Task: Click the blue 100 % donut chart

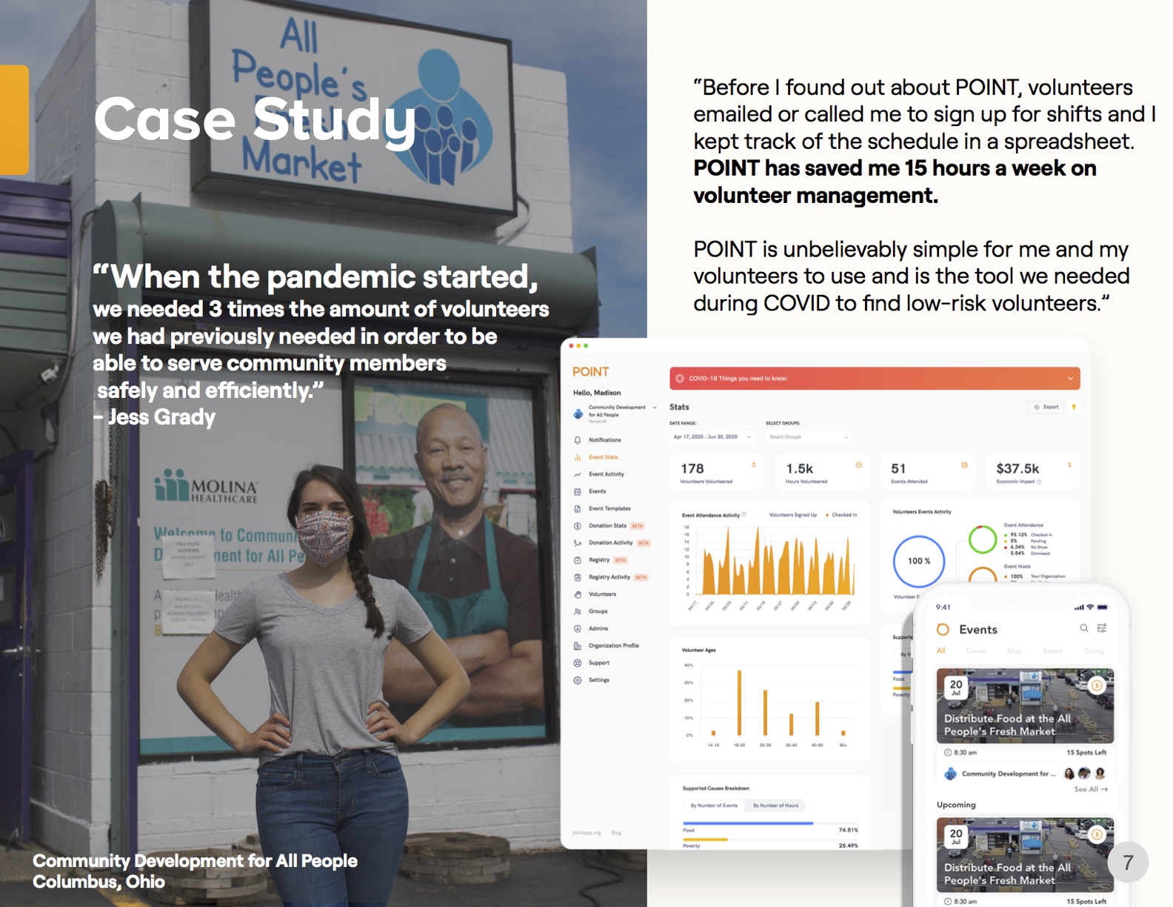Action: coord(918,561)
